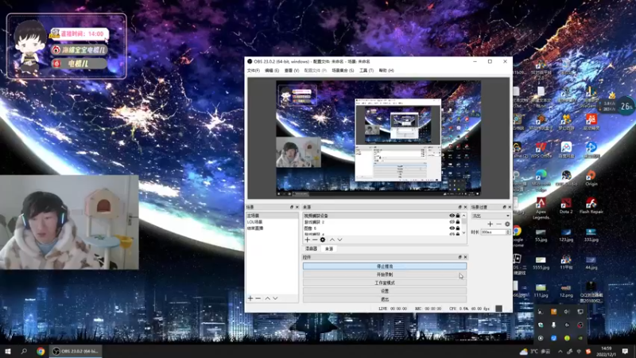Screen dimensions: 636x358
Task: Toggle lock on 图像 5 source
Action: point(458,228)
